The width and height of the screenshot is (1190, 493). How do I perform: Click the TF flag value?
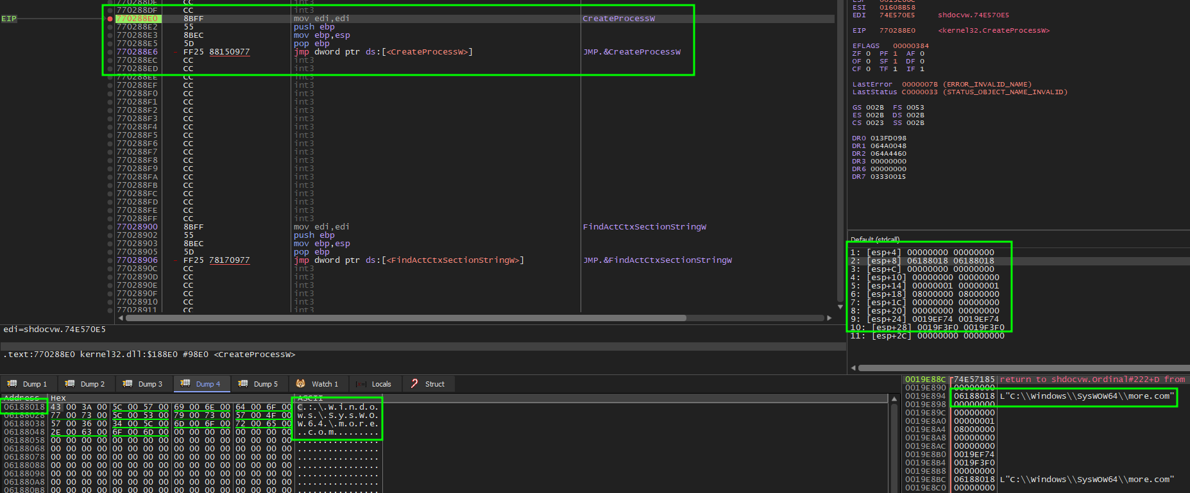point(896,69)
